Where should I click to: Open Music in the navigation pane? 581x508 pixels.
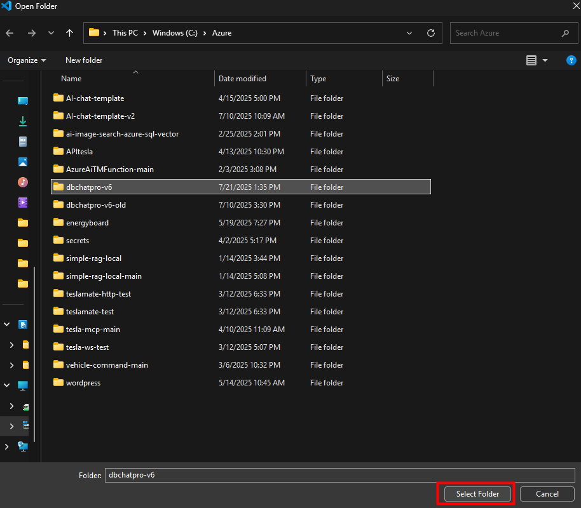pos(23,182)
